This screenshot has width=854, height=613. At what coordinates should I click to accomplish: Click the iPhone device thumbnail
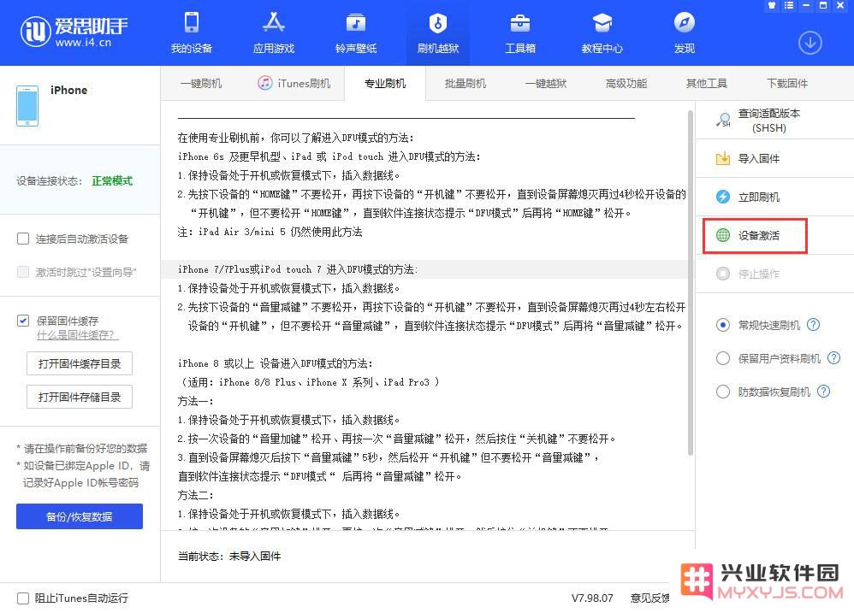(27, 105)
